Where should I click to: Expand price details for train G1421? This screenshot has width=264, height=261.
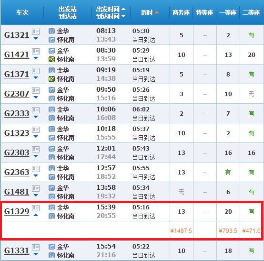coord(36,58)
